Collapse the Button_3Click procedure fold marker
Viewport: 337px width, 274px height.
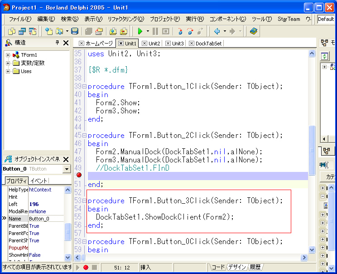pos(84,201)
